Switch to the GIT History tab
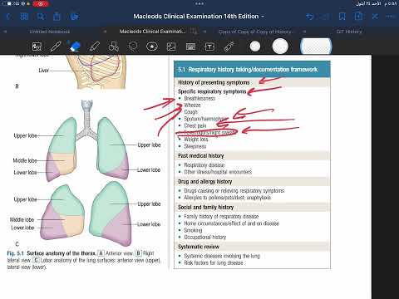 pyautogui.click(x=349, y=32)
